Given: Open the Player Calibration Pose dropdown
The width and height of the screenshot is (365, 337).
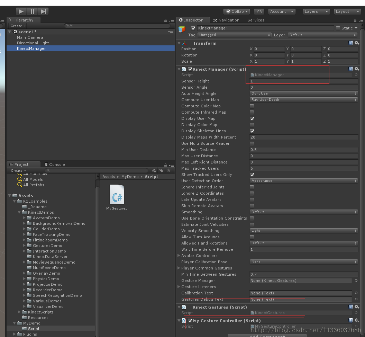Looking at the screenshot, I should [x=304, y=262].
